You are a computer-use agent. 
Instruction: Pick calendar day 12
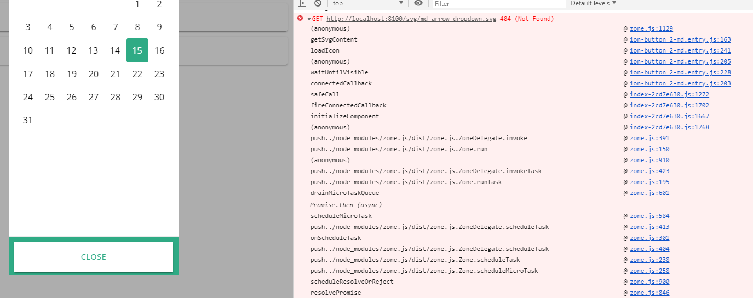point(72,50)
